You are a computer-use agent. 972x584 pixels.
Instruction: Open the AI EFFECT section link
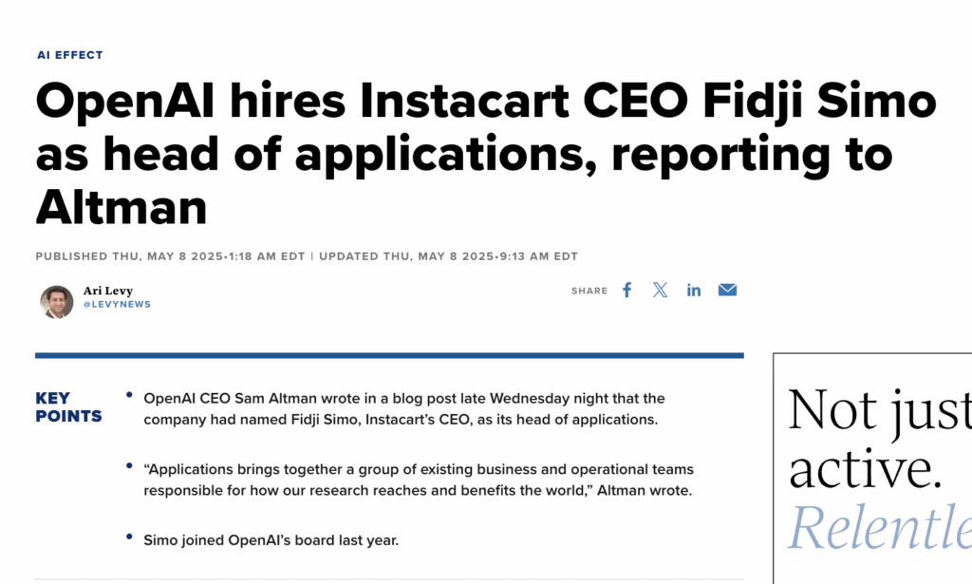click(69, 55)
